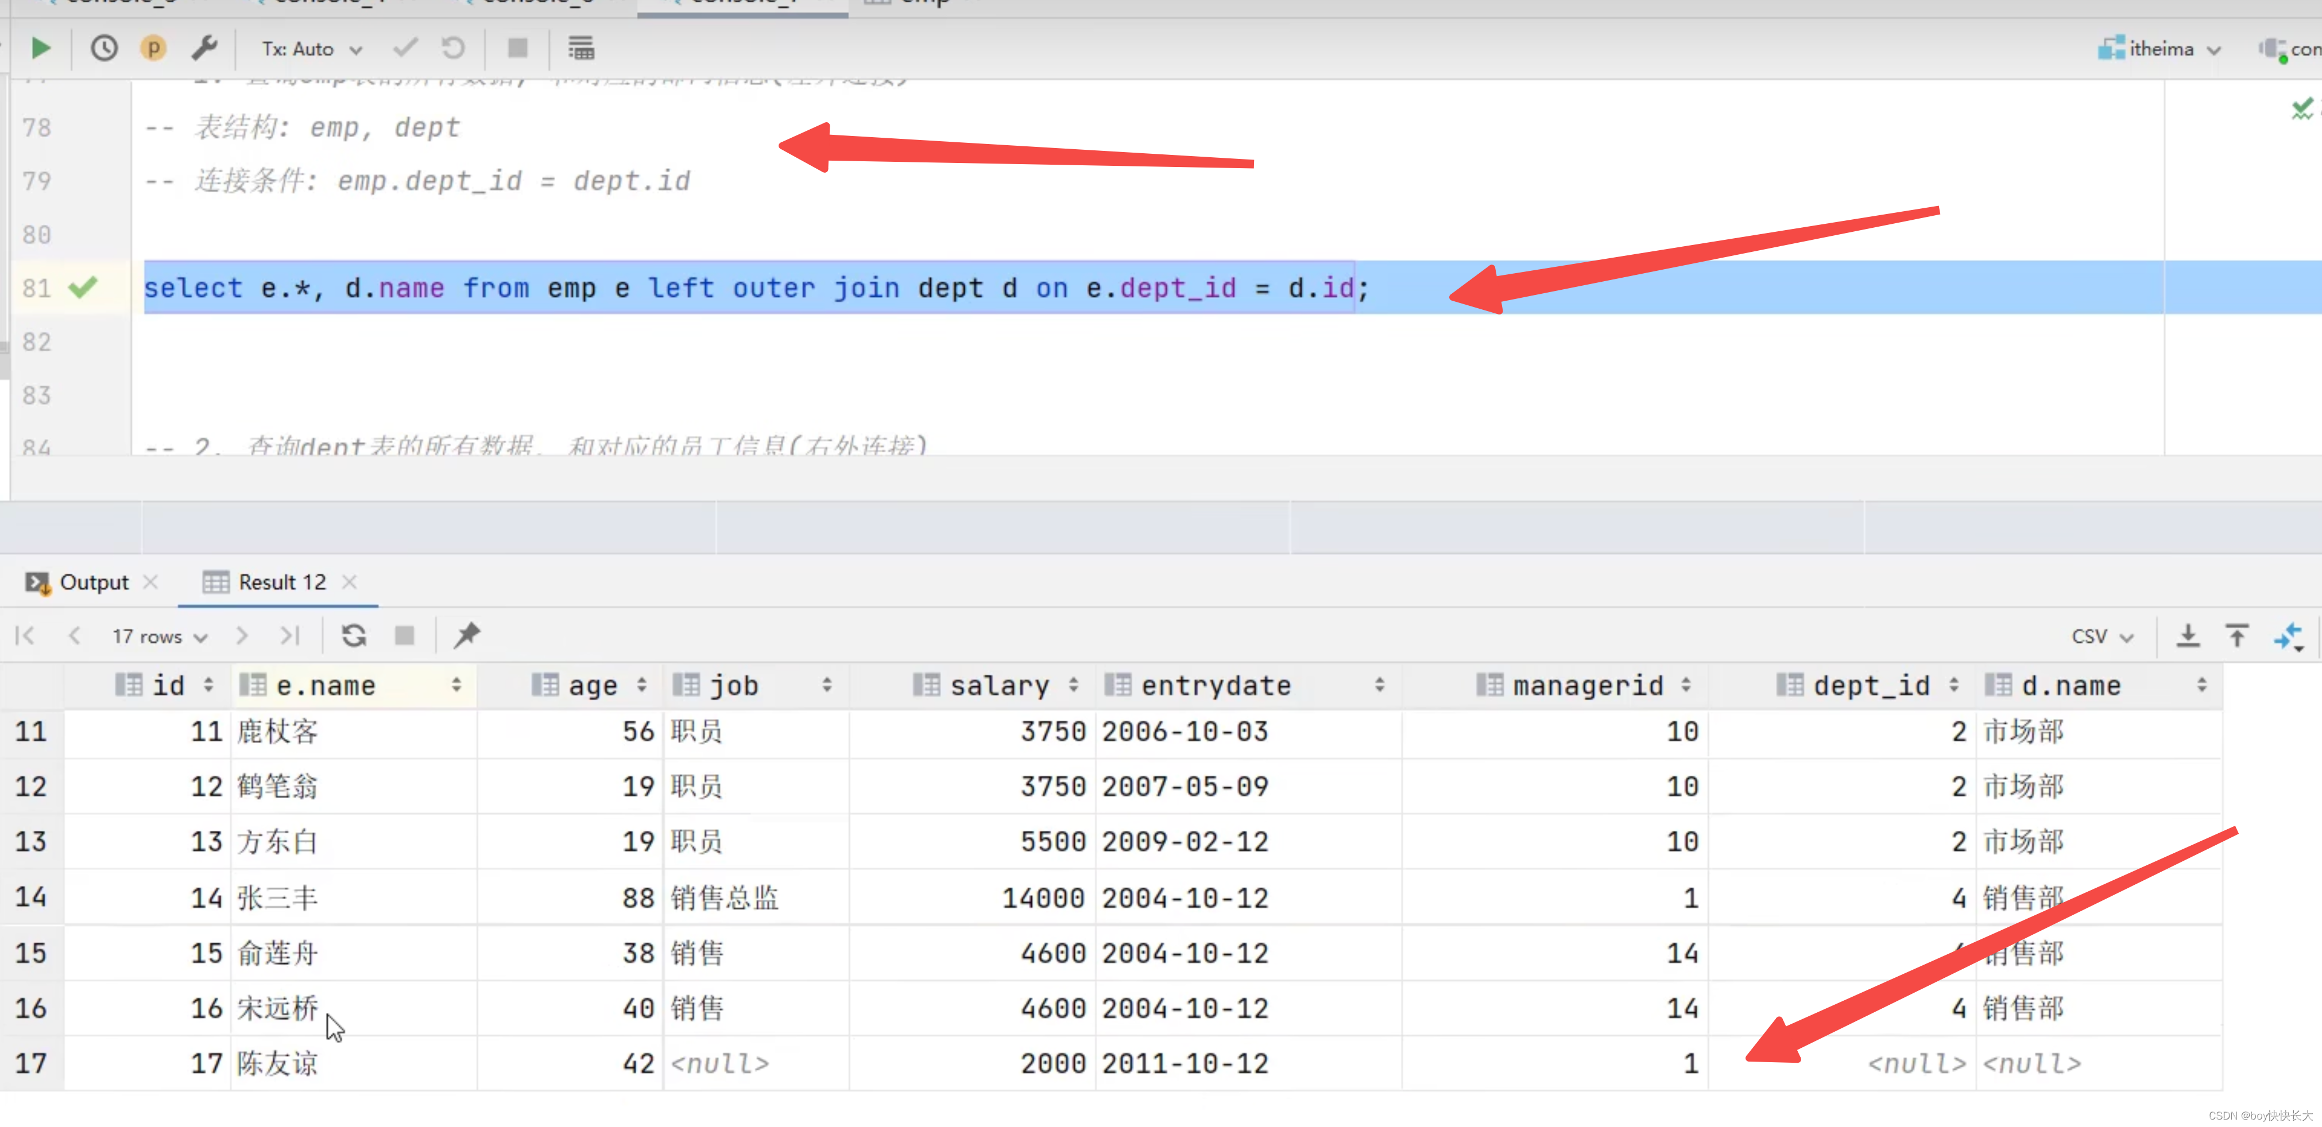Pin the result tab with pin icon
The width and height of the screenshot is (2322, 1127).
(x=467, y=635)
